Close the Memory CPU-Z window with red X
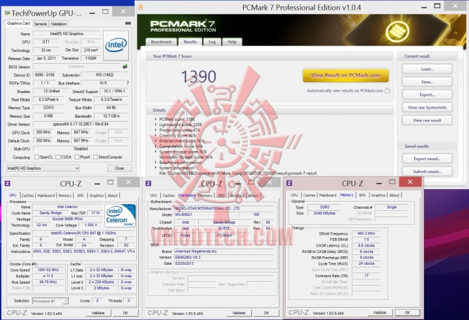Screen dimensions: 469x320 (x=410, y=182)
